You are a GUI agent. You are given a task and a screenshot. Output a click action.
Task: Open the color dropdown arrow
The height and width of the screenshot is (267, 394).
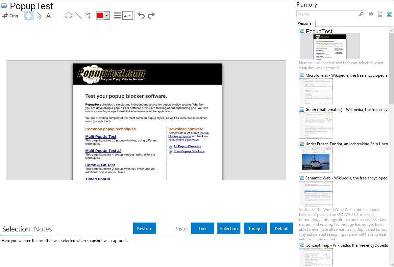107,15
